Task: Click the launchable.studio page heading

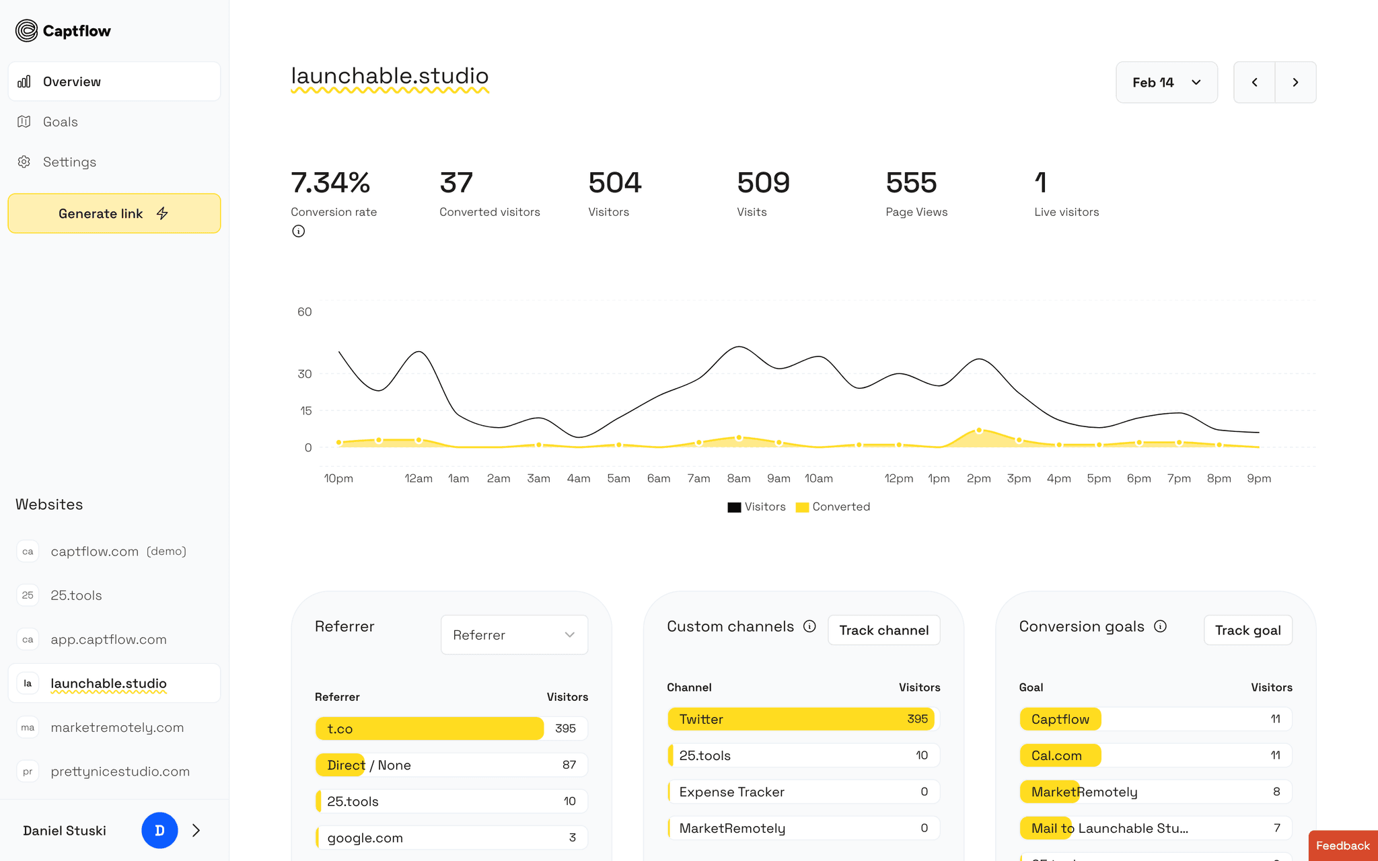Action: pos(390,76)
